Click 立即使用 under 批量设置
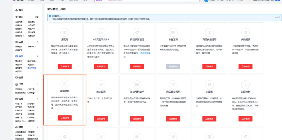 click(101, 119)
